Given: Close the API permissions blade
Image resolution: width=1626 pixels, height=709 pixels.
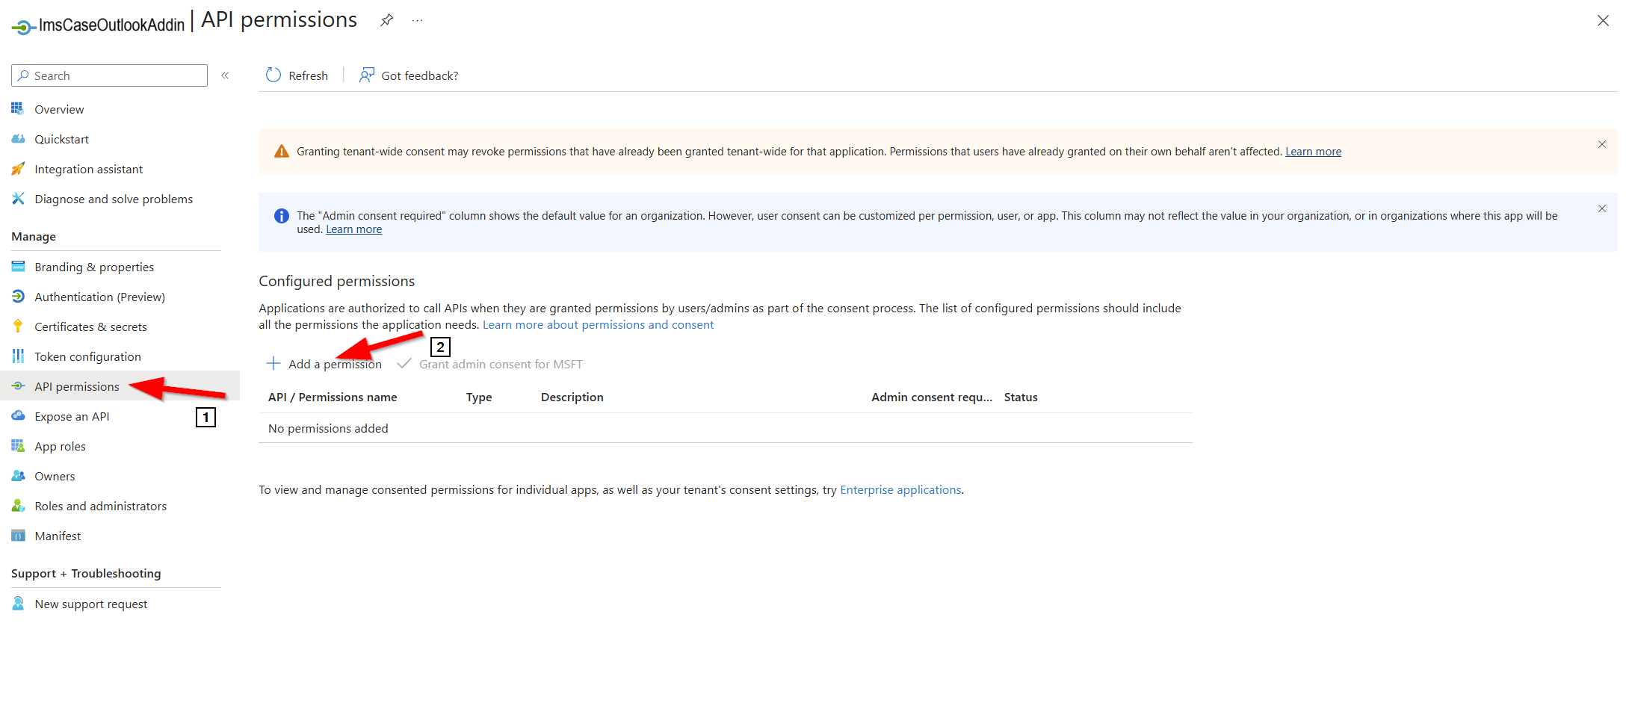Looking at the screenshot, I should pyautogui.click(x=1603, y=21).
